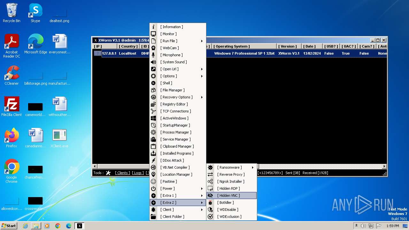Expand the Power submenu arrow
The image size is (409, 230).
(x=202, y=188)
